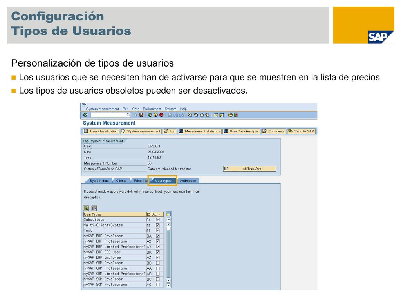Image resolution: width=401 pixels, height=301 pixels.
Task: Click the window menu icon above System measurement
Action: [x=84, y=105]
